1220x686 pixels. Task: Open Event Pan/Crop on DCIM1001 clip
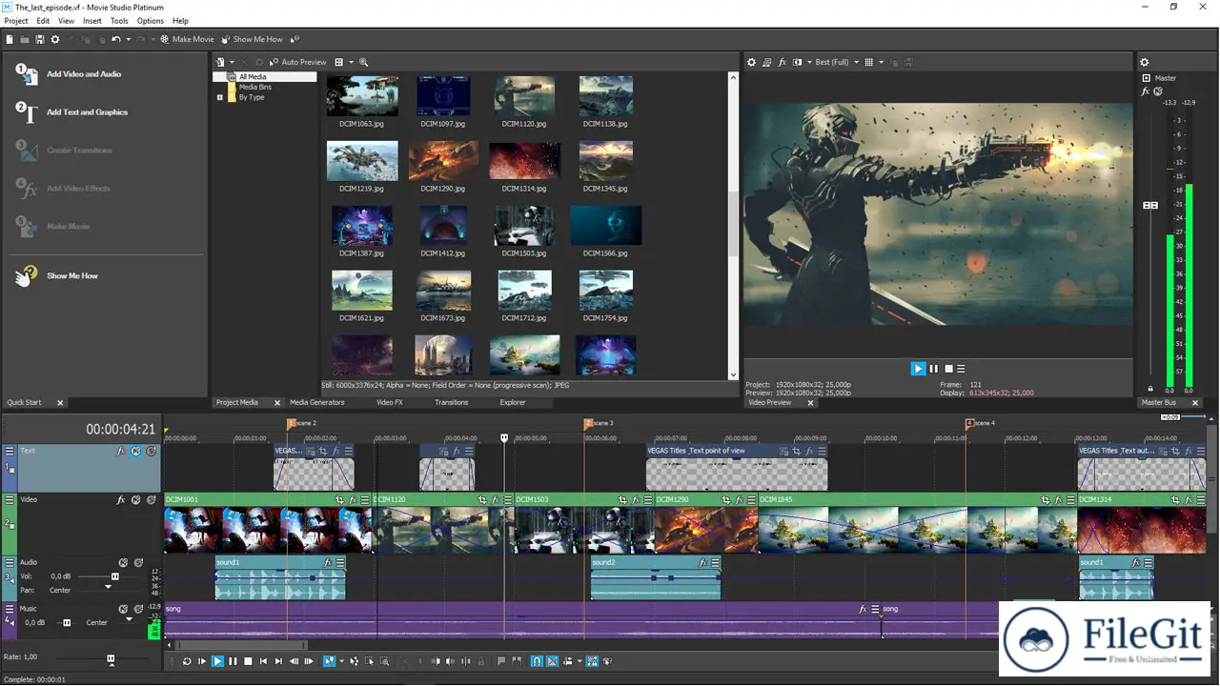pos(339,499)
